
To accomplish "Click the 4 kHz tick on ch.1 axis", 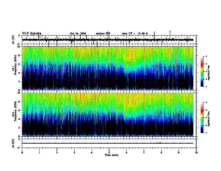I will point(20,73).
